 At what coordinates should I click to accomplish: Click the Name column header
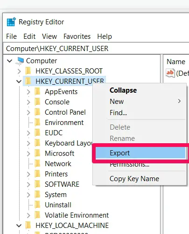point(176,62)
